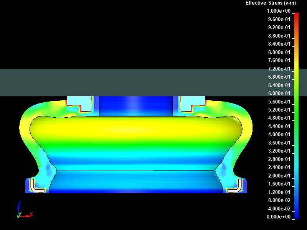Click the blue Z axis label
The height and width of the screenshot is (230, 307).
point(20,204)
